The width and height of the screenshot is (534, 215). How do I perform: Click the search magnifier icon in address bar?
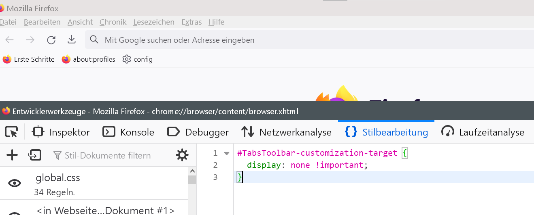tap(94, 40)
